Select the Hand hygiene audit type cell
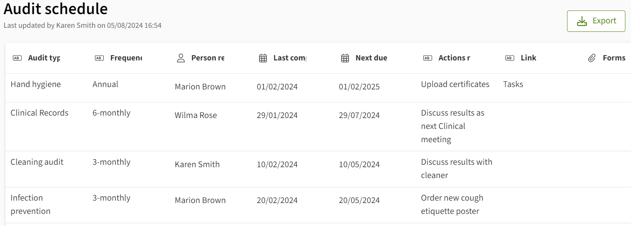The width and height of the screenshot is (631, 226). (35, 84)
